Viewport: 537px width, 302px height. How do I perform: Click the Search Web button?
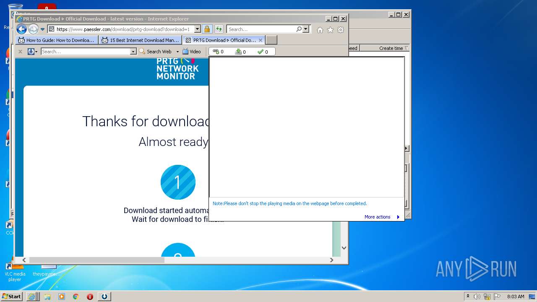point(155,52)
